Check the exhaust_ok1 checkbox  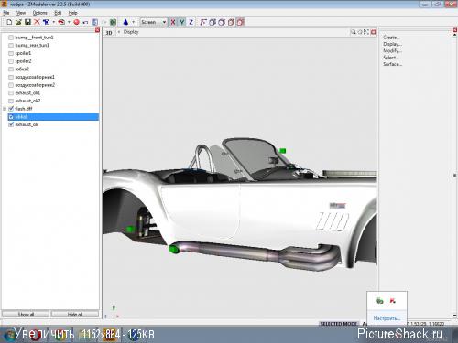11,92
